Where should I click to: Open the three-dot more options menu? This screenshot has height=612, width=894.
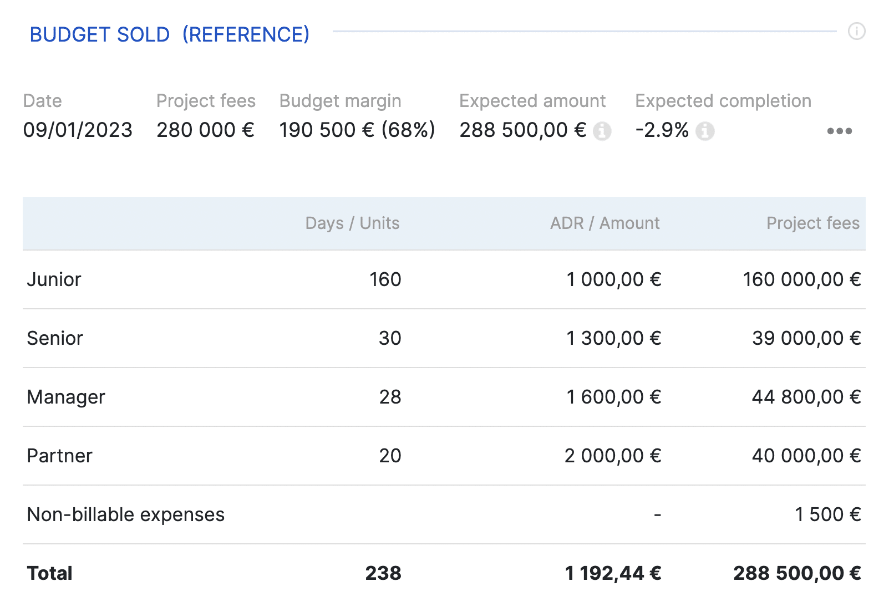click(839, 131)
